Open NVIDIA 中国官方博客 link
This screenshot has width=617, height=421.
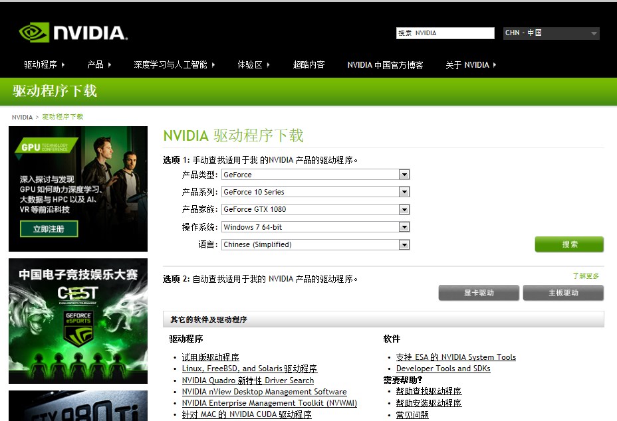385,65
